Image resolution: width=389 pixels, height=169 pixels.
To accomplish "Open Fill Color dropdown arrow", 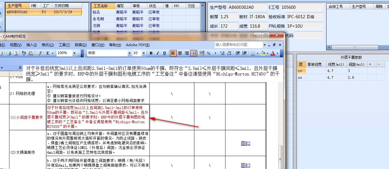I will tap(267, 53).
